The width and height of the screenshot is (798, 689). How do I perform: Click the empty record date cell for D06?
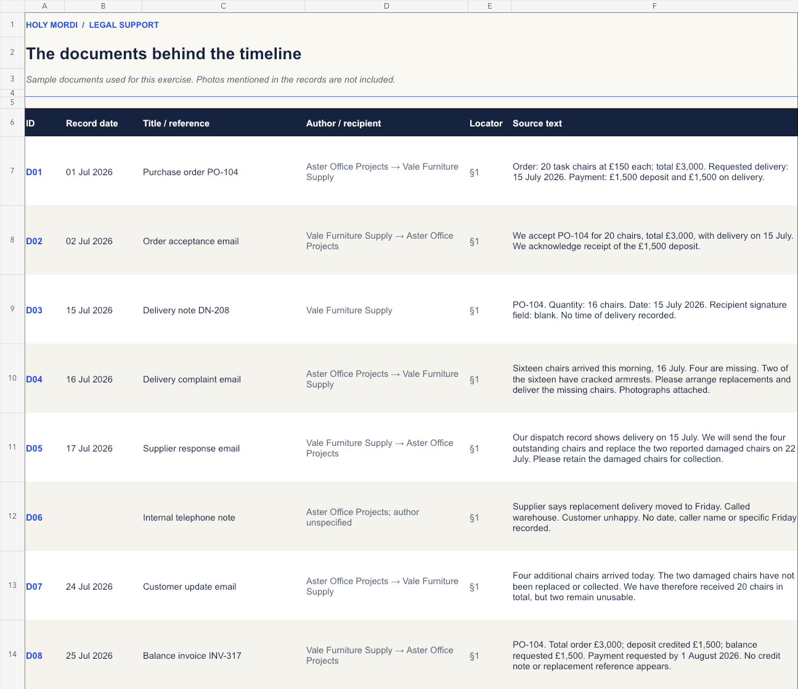[103, 516]
